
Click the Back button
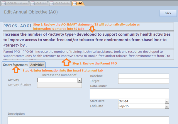click(x=168, y=13)
